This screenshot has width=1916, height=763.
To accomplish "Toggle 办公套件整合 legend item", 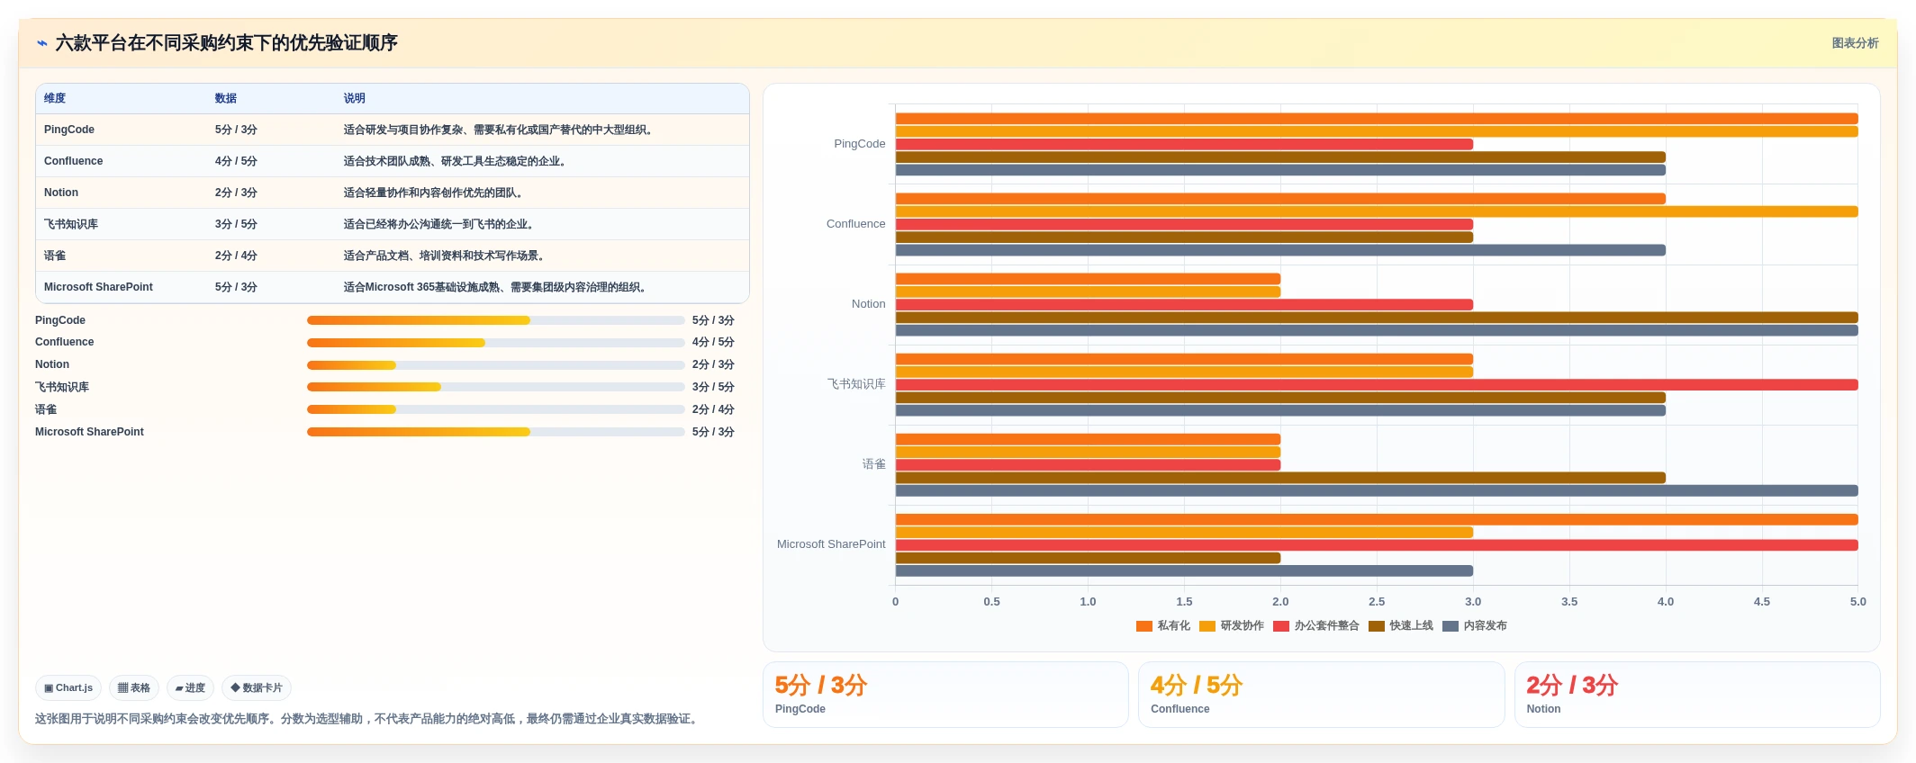I will [x=1316, y=626].
